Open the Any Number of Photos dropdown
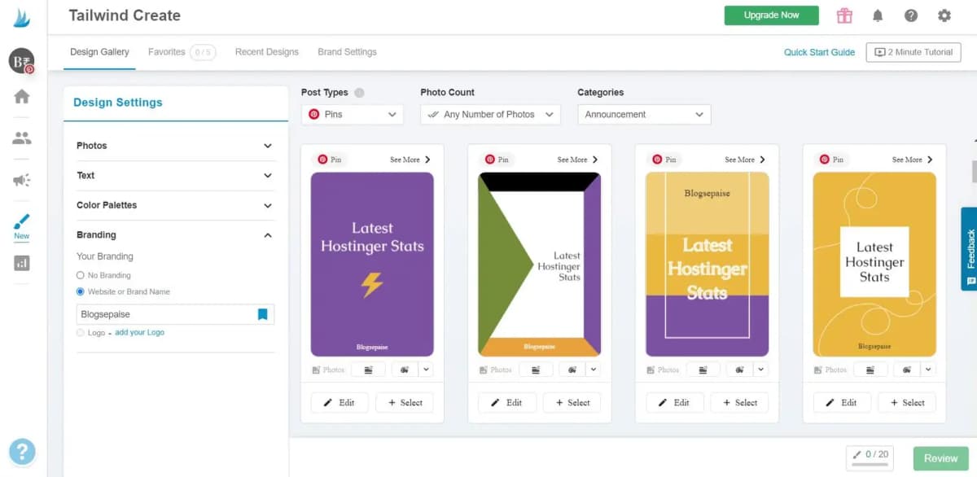The image size is (977, 477). (x=491, y=115)
